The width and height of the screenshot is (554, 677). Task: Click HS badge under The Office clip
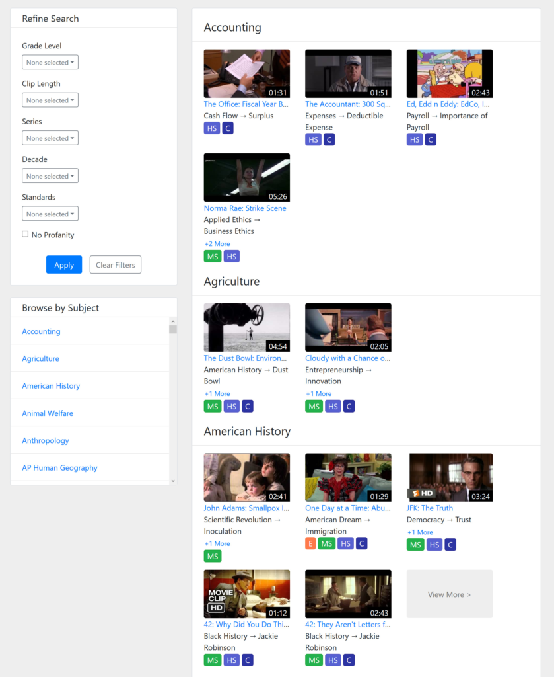(x=212, y=128)
